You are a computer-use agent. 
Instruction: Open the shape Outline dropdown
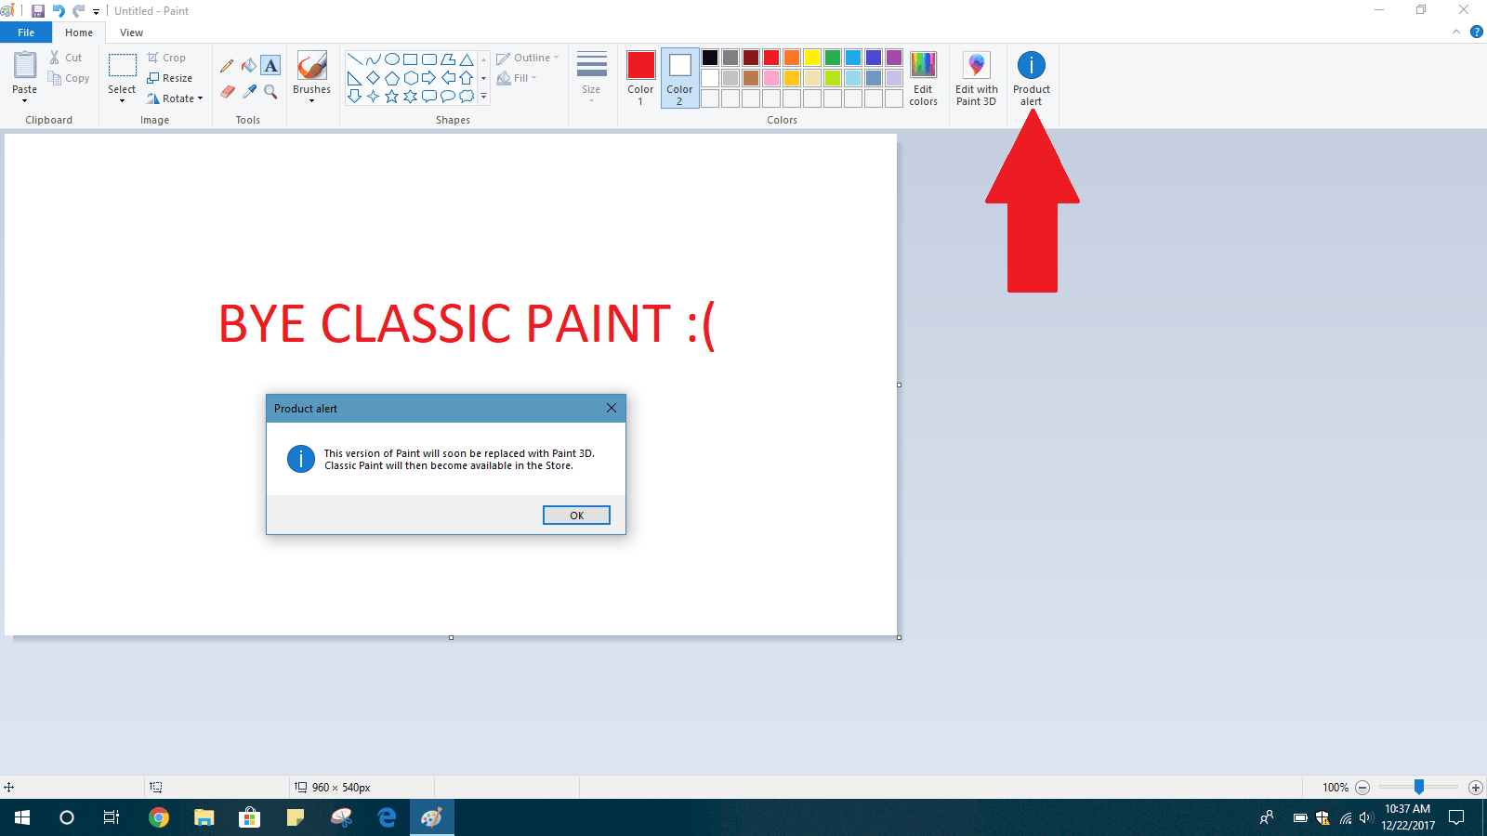[528, 58]
